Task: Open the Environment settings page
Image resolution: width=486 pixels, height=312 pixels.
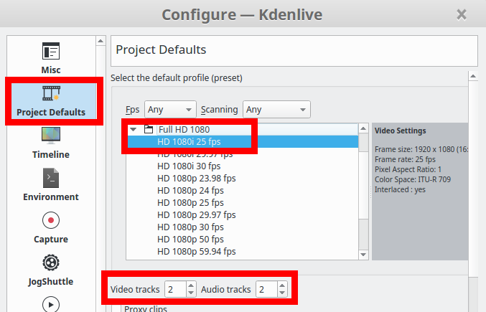Action: point(51,185)
